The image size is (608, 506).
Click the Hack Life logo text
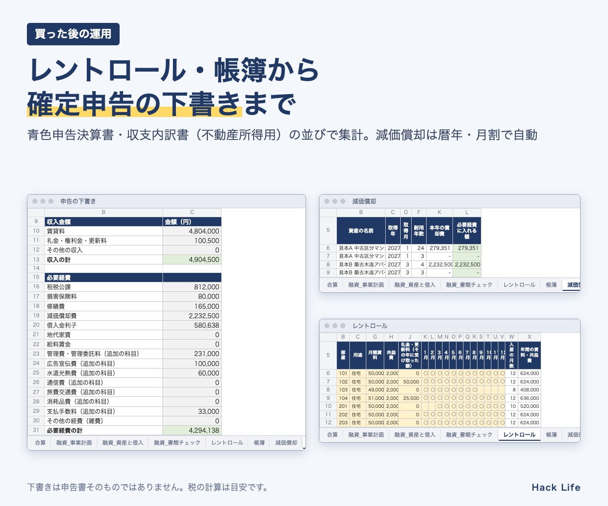(556, 488)
